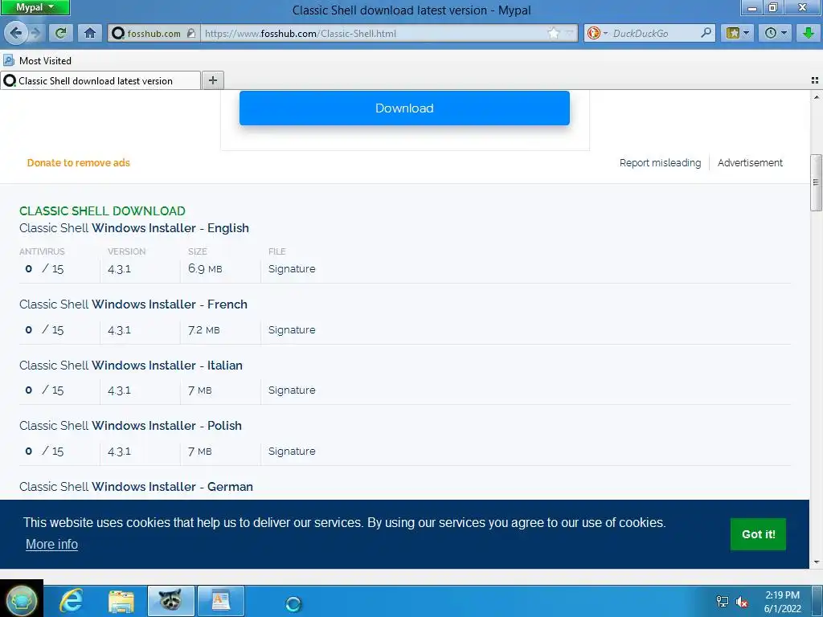Click the vertical scrollbar thumb
Image resolution: width=823 pixels, height=617 pixels.
816,182
